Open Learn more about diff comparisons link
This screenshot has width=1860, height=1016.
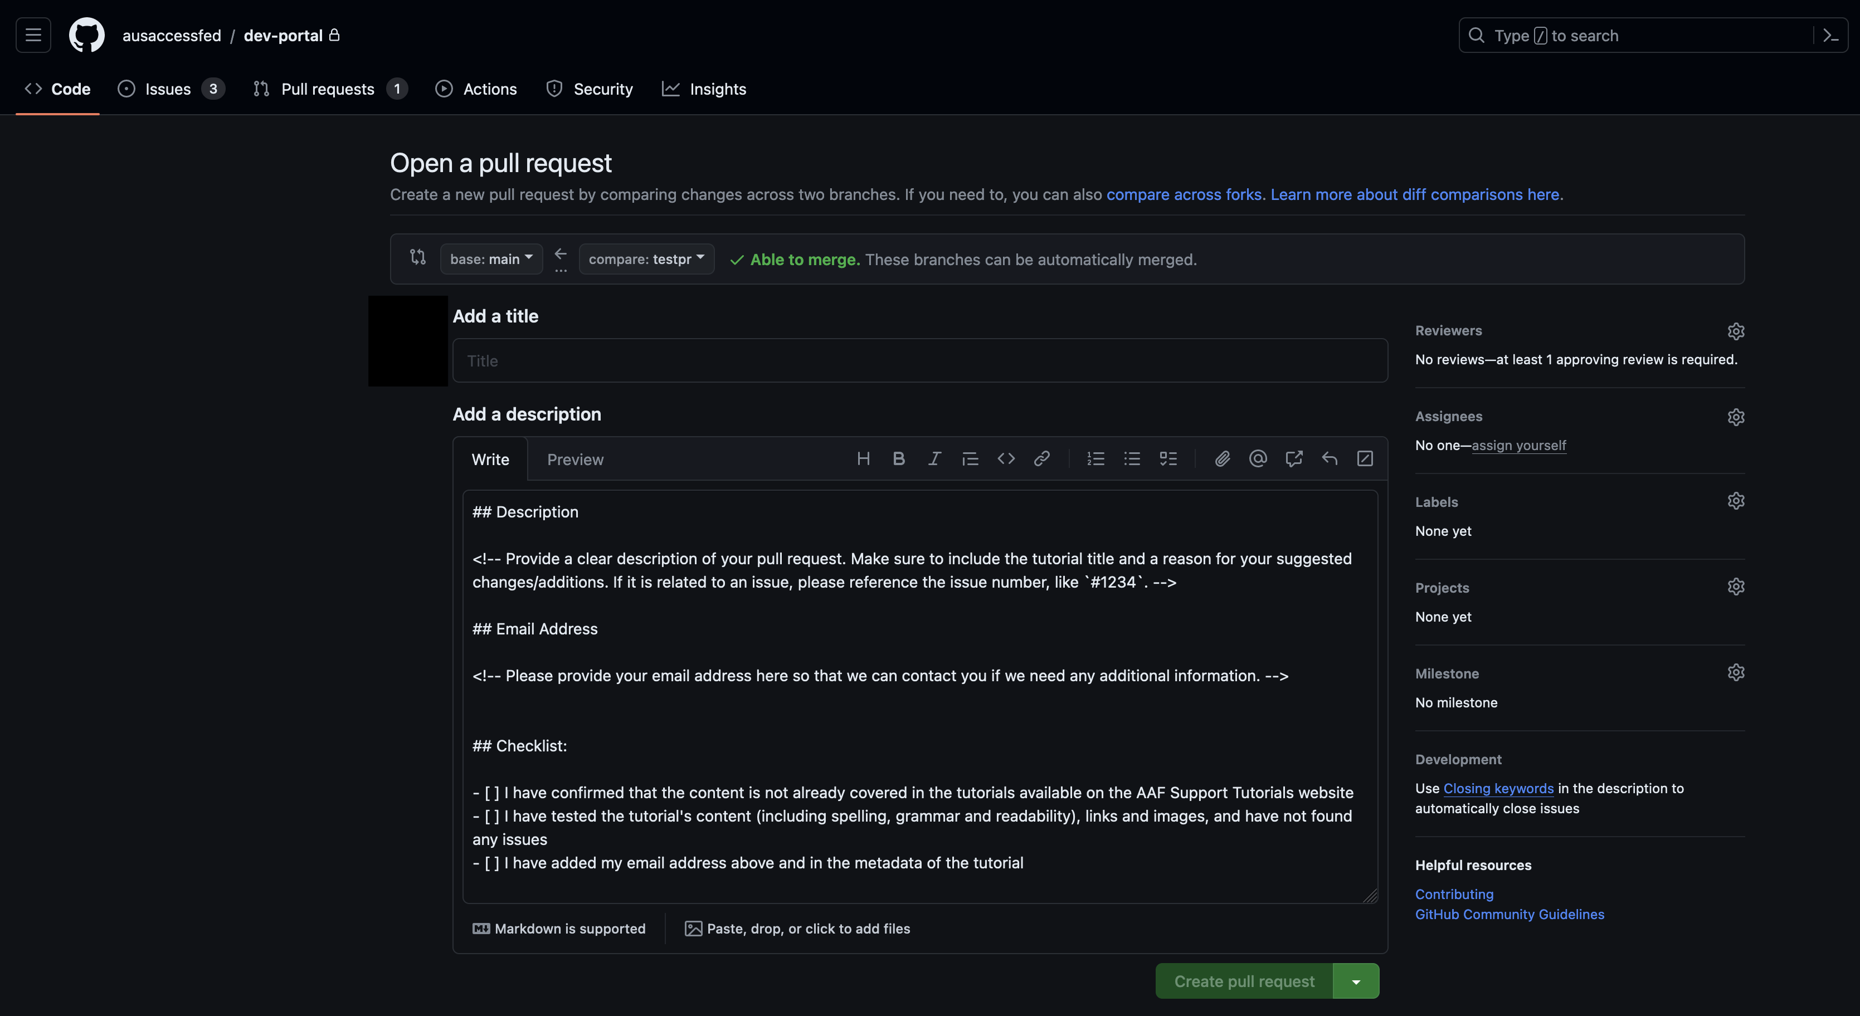coord(1415,194)
